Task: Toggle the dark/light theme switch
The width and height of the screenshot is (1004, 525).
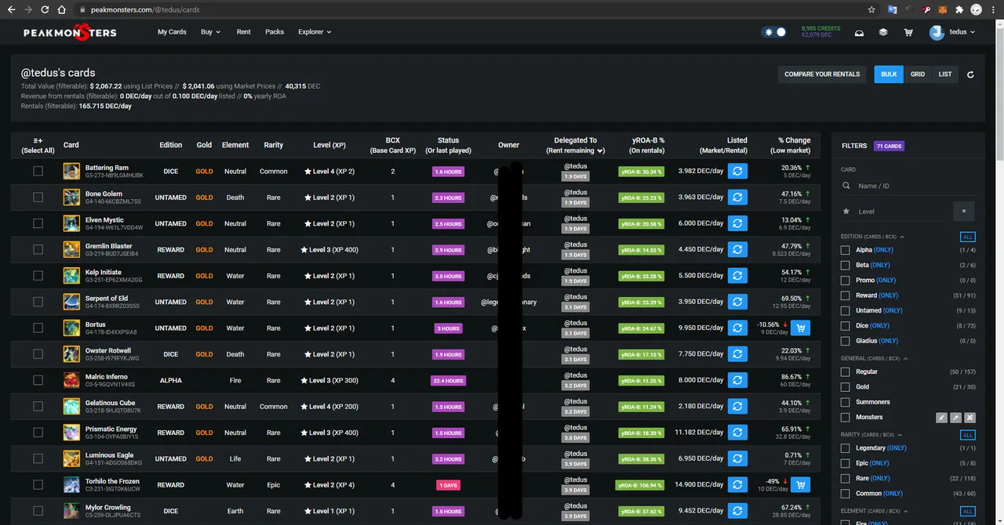Action: coord(774,32)
